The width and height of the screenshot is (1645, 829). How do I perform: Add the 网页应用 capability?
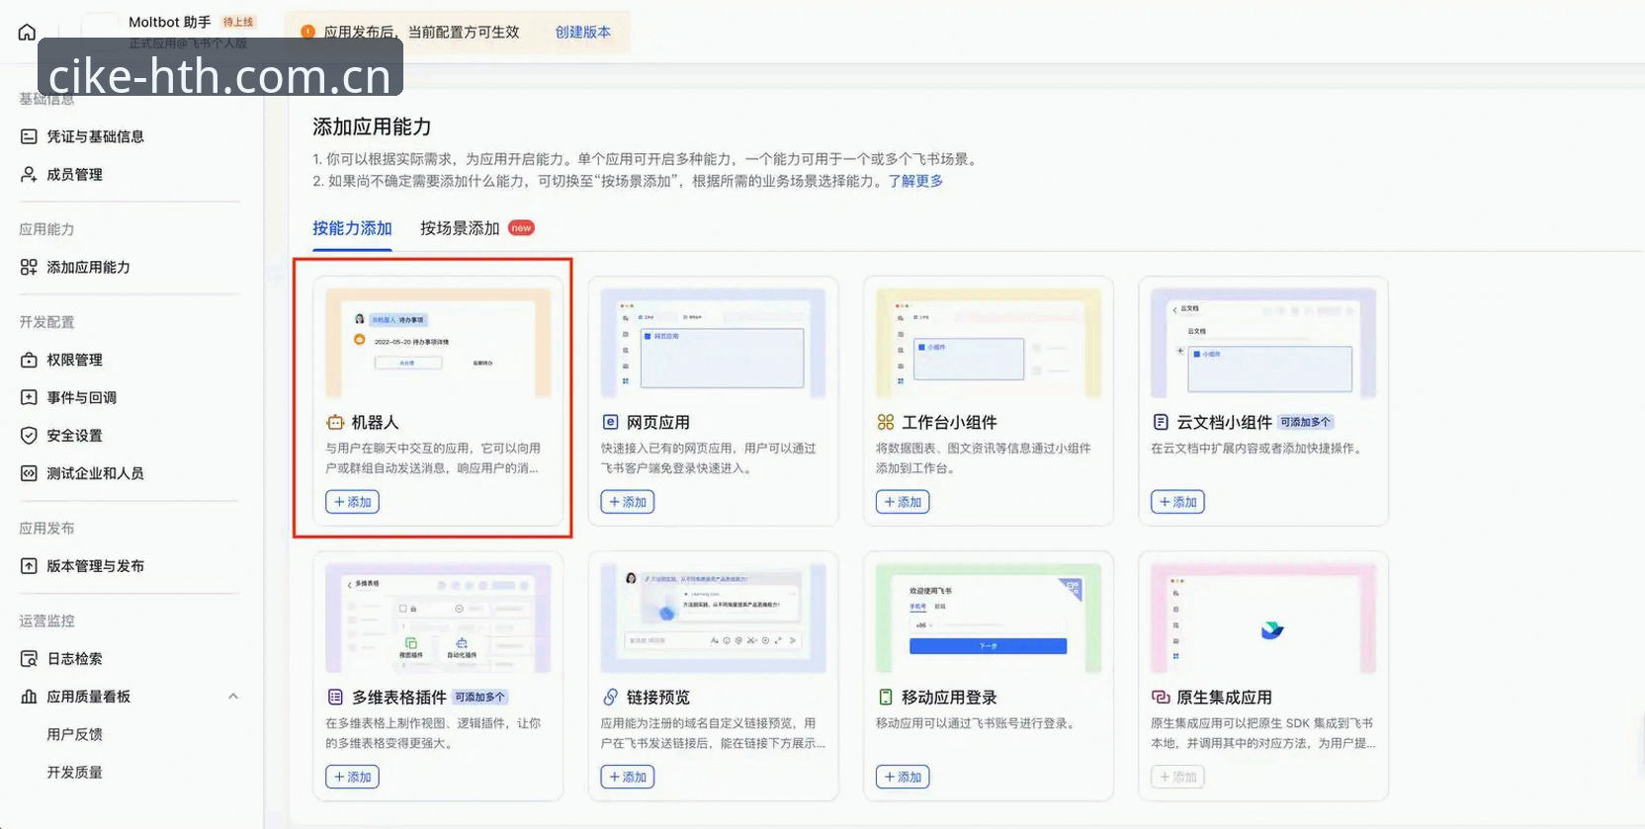coord(627,502)
